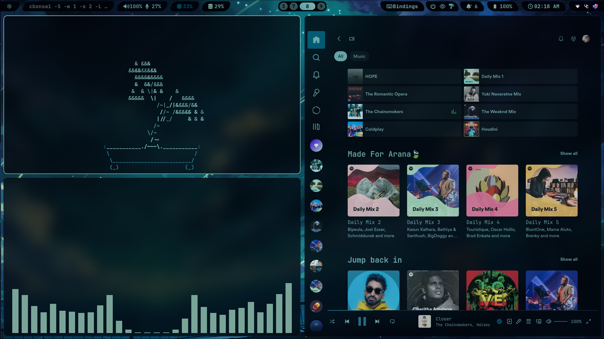This screenshot has width=604, height=339.
Task: Open the Charitha Attalage card in Jump back in
Action: 433,290
